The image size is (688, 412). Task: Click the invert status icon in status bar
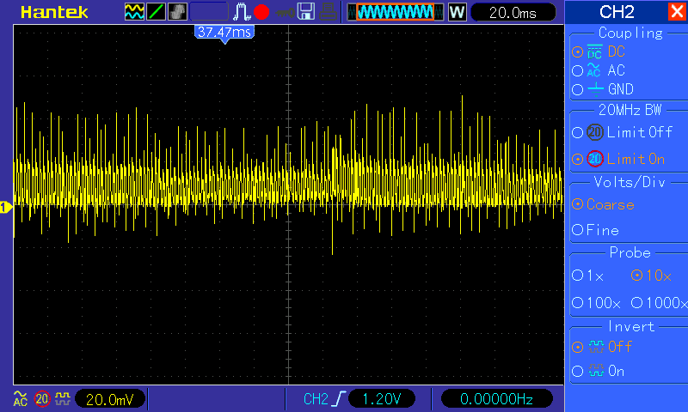63,399
